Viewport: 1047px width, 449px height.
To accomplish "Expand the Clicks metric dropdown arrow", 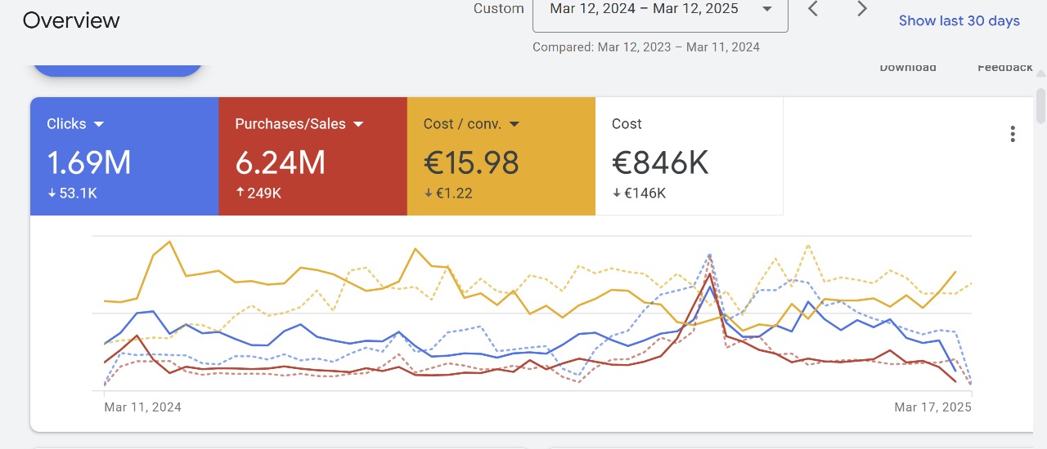I will click(x=99, y=124).
